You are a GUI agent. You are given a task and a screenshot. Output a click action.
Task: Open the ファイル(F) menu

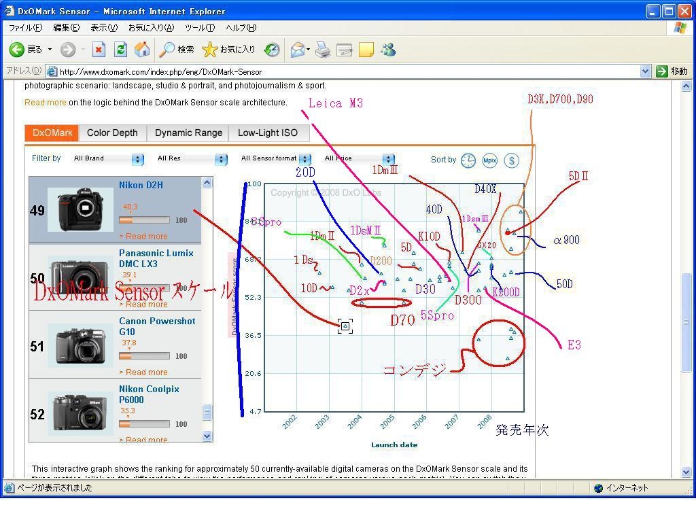point(26,27)
